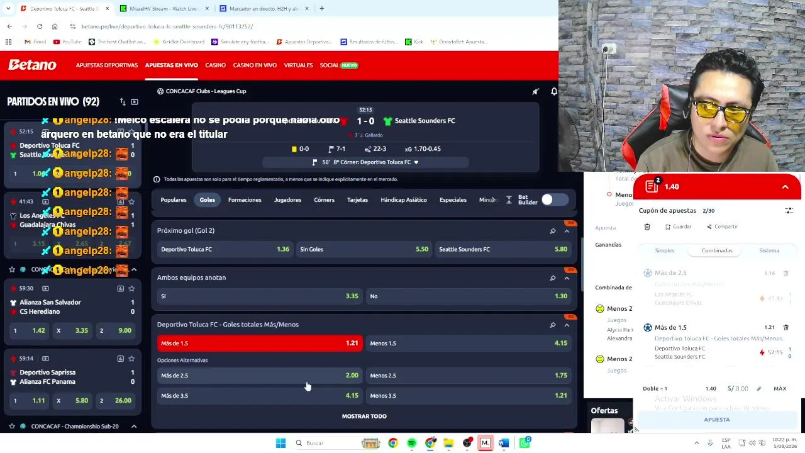Pin the Ambos equipos anotan market

[x=553, y=277]
